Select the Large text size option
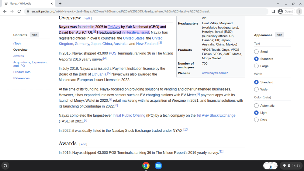This screenshot has width=304, height=171. click(256, 66)
